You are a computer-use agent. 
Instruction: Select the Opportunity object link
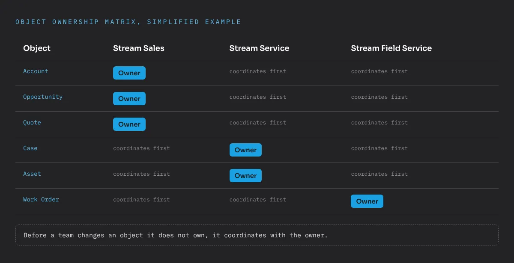(43, 97)
